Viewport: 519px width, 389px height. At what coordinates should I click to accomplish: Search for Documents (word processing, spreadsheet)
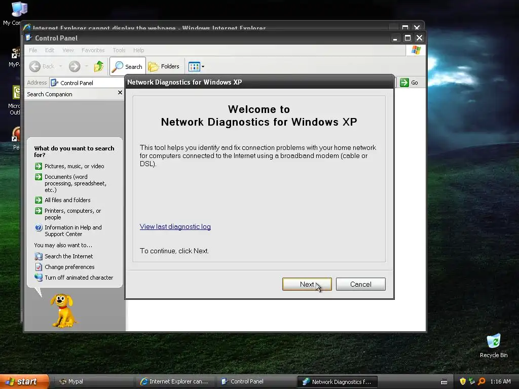(76, 183)
